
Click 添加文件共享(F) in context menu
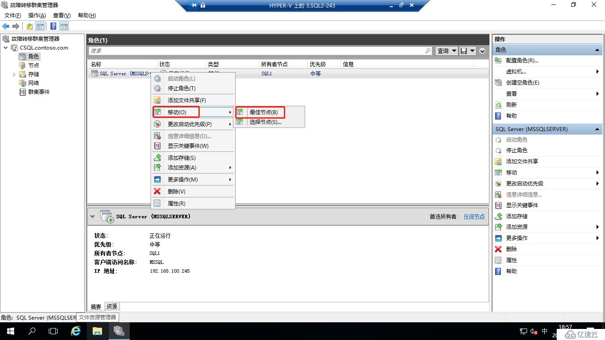click(x=193, y=100)
